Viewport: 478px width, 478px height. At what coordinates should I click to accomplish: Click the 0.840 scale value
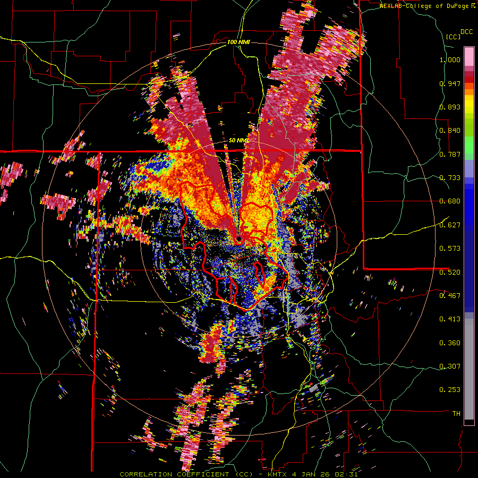pyautogui.click(x=450, y=131)
